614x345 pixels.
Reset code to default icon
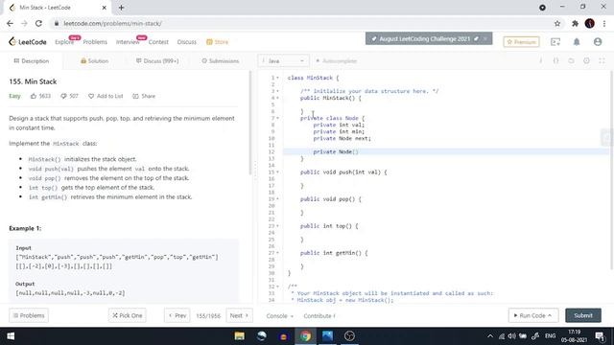tap(571, 60)
